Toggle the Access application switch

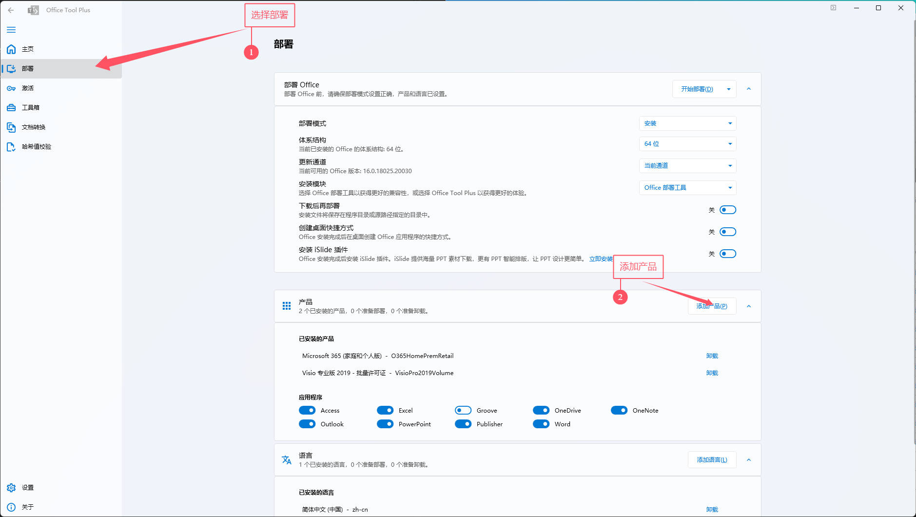pyautogui.click(x=307, y=411)
